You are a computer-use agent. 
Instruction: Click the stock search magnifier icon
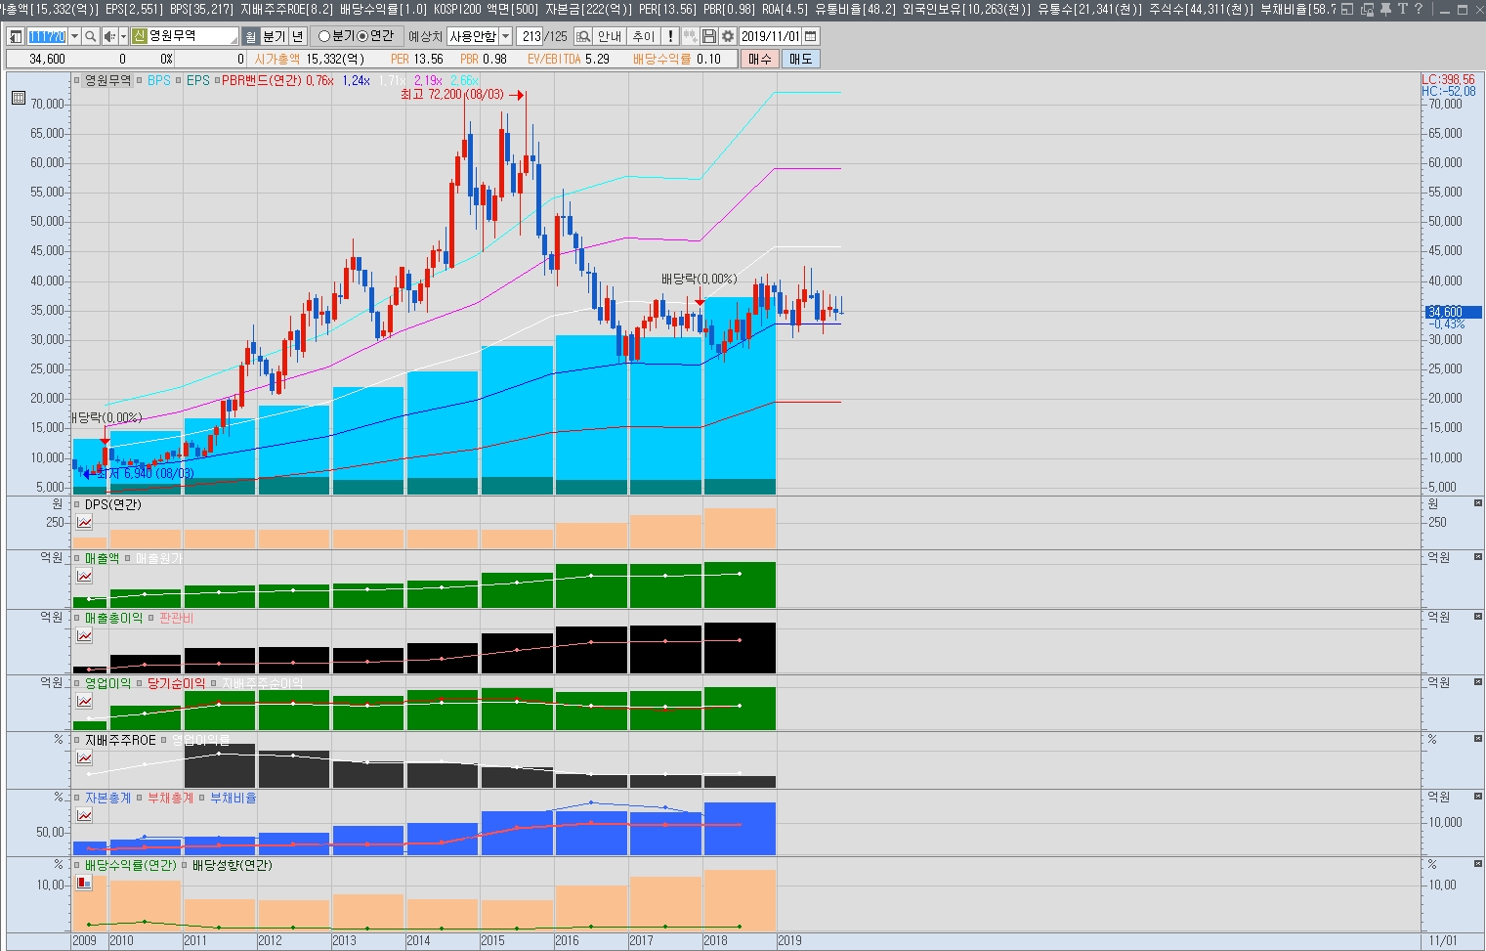click(x=91, y=36)
